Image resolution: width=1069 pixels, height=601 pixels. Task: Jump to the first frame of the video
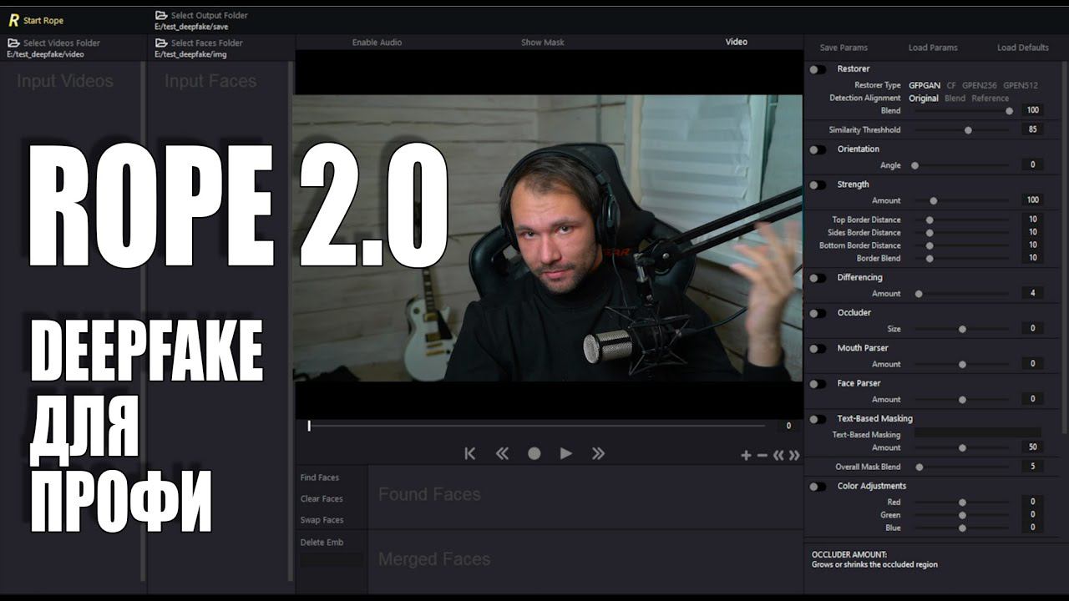(469, 453)
